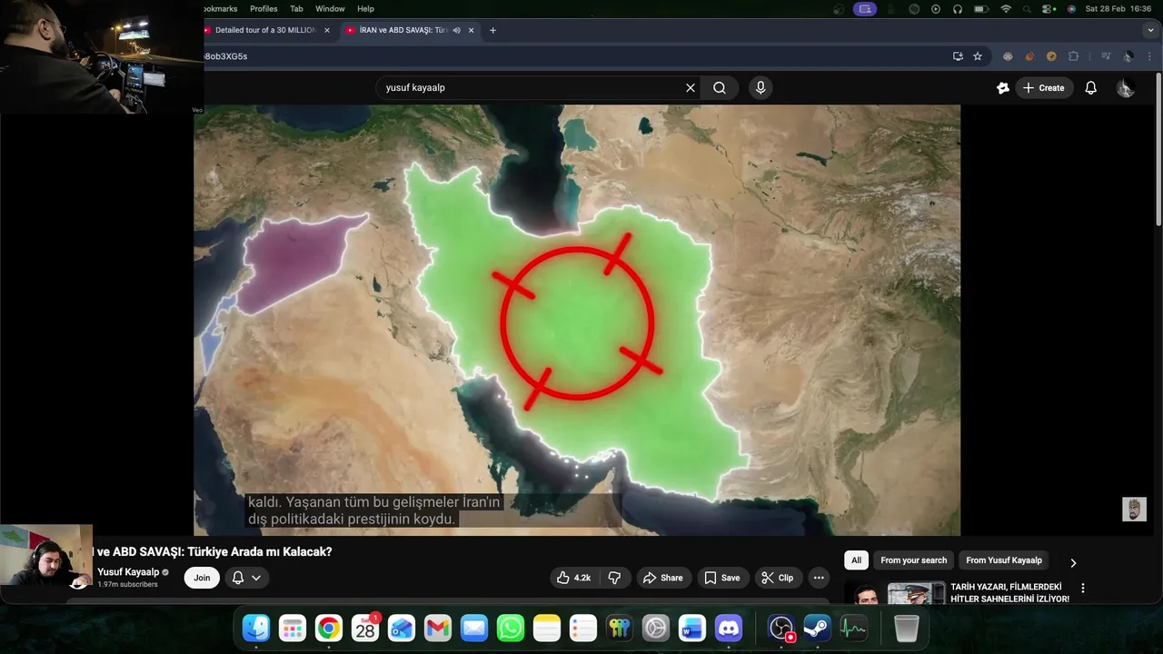The height and width of the screenshot is (654, 1163).
Task: Open the Profiles menu
Action: coord(263,9)
